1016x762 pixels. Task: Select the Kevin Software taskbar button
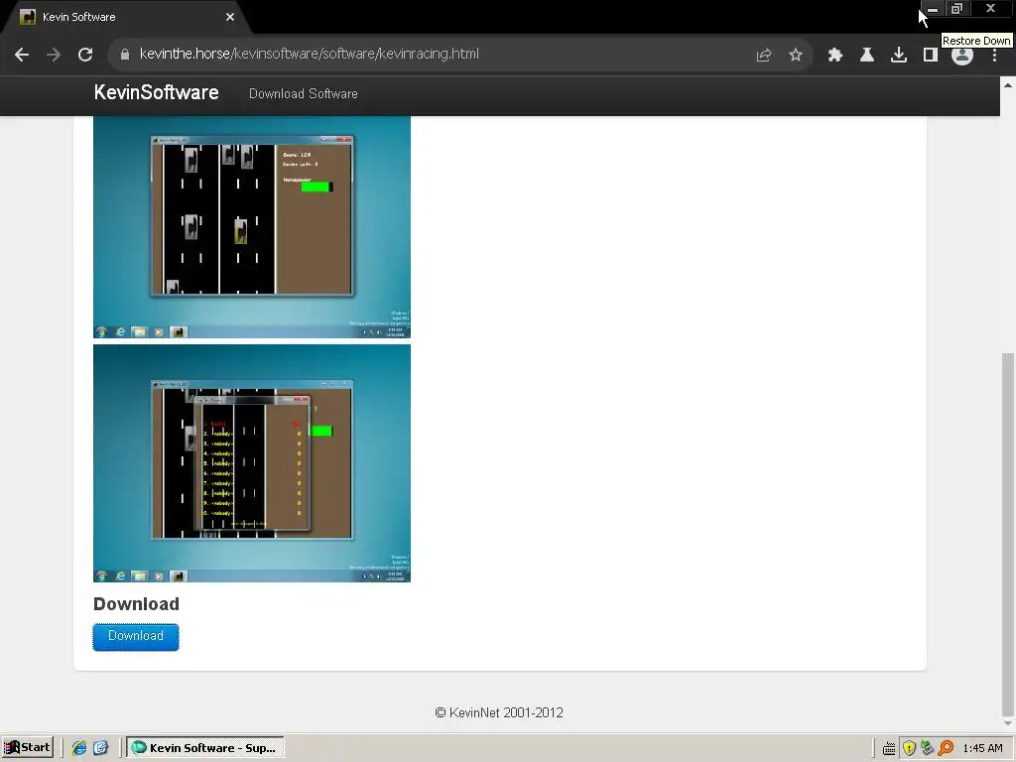click(x=204, y=748)
